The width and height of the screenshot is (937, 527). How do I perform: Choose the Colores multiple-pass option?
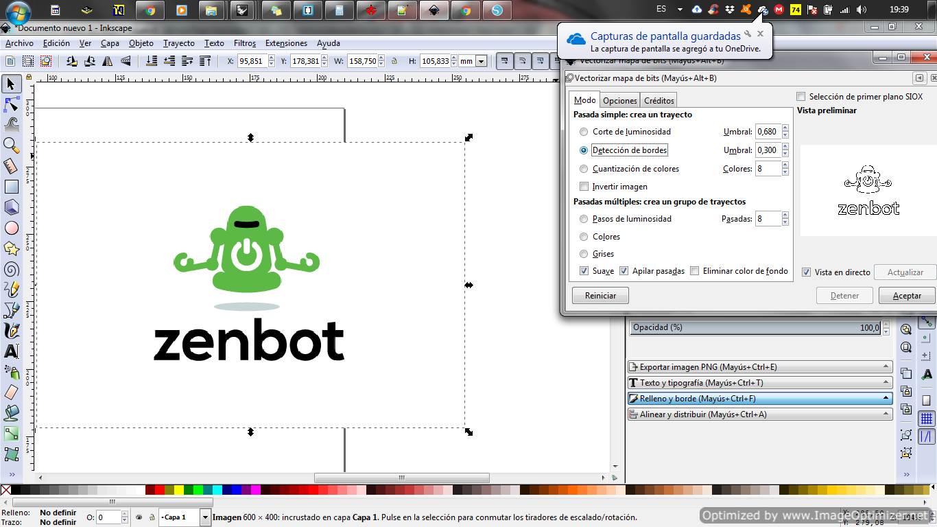[x=584, y=237]
